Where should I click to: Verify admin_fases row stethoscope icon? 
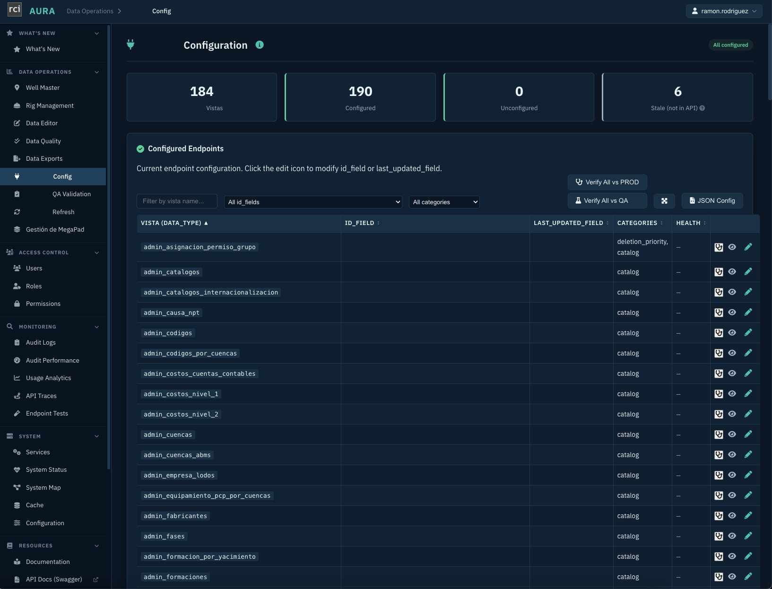(x=719, y=536)
